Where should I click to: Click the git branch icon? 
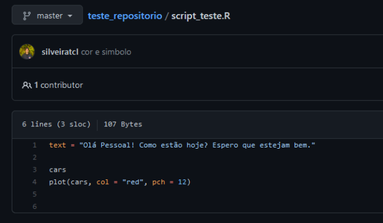click(27, 16)
